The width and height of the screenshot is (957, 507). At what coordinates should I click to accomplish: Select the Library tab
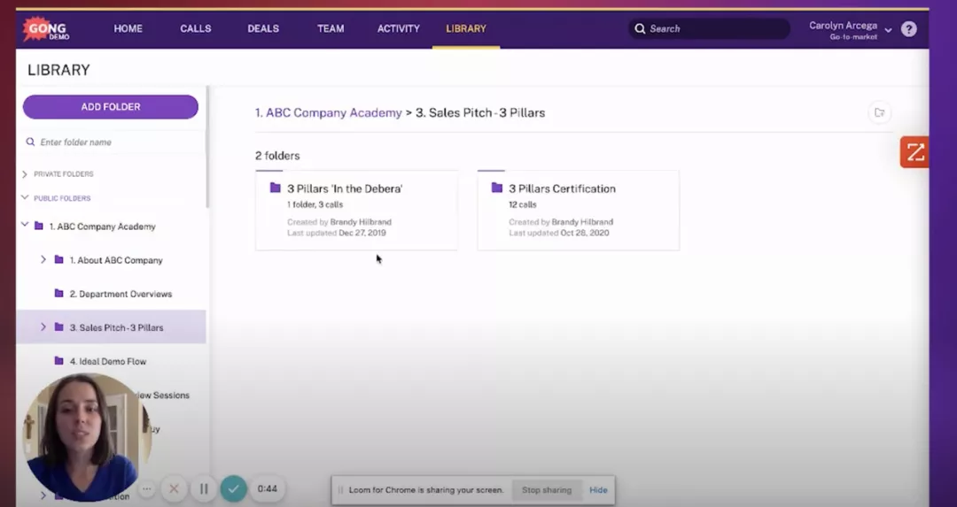click(x=466, y=28)
